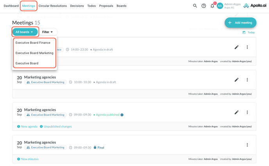Open the help question mark icon
This screenshot has width=269, height=166.
204,6
